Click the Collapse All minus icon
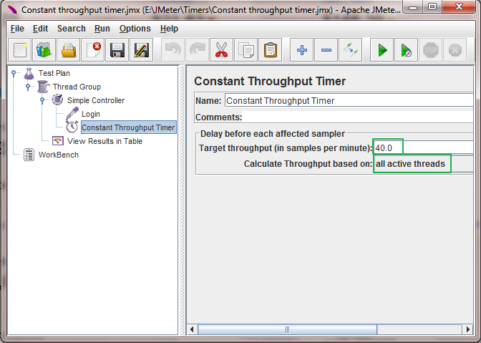The height and width of the screenshot is (343, 481). pyautogui.click(x=326, y=49)
